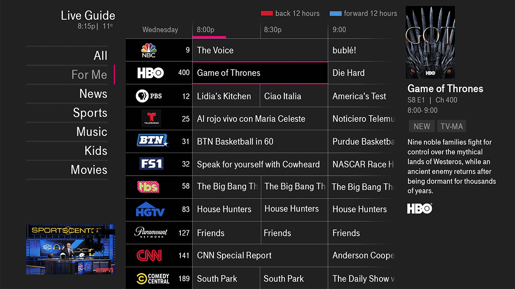
Task: Click the BTN channel logo
Action: point(152,141)
